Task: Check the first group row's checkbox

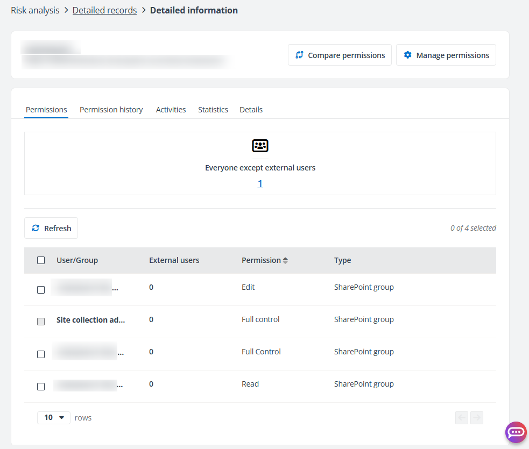Action: click(x=41, y=289)
